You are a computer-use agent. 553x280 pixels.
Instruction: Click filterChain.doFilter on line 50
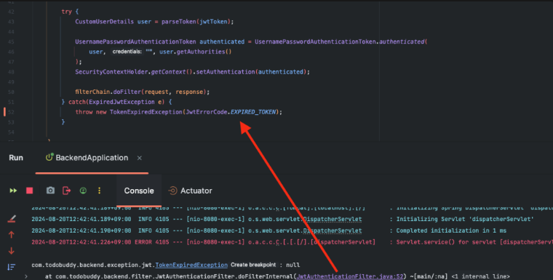[108, 92]
